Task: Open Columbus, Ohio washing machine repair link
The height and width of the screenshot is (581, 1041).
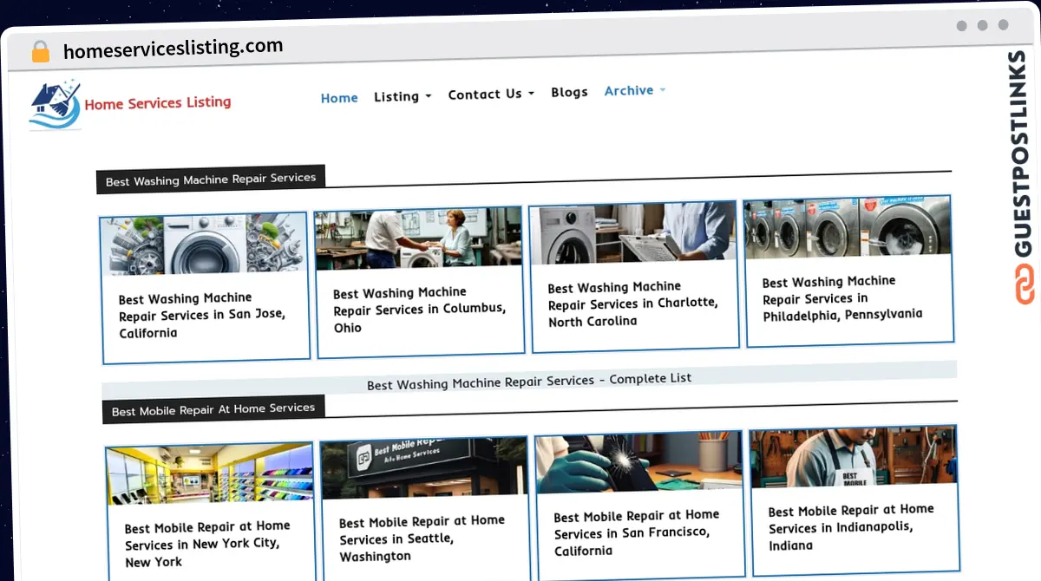Action: [419, 310]
